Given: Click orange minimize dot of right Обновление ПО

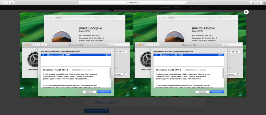Looking at the screenshot, I should click(x=140, y=45).
